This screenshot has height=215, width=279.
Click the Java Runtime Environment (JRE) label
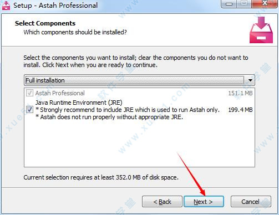coord(79,103)
